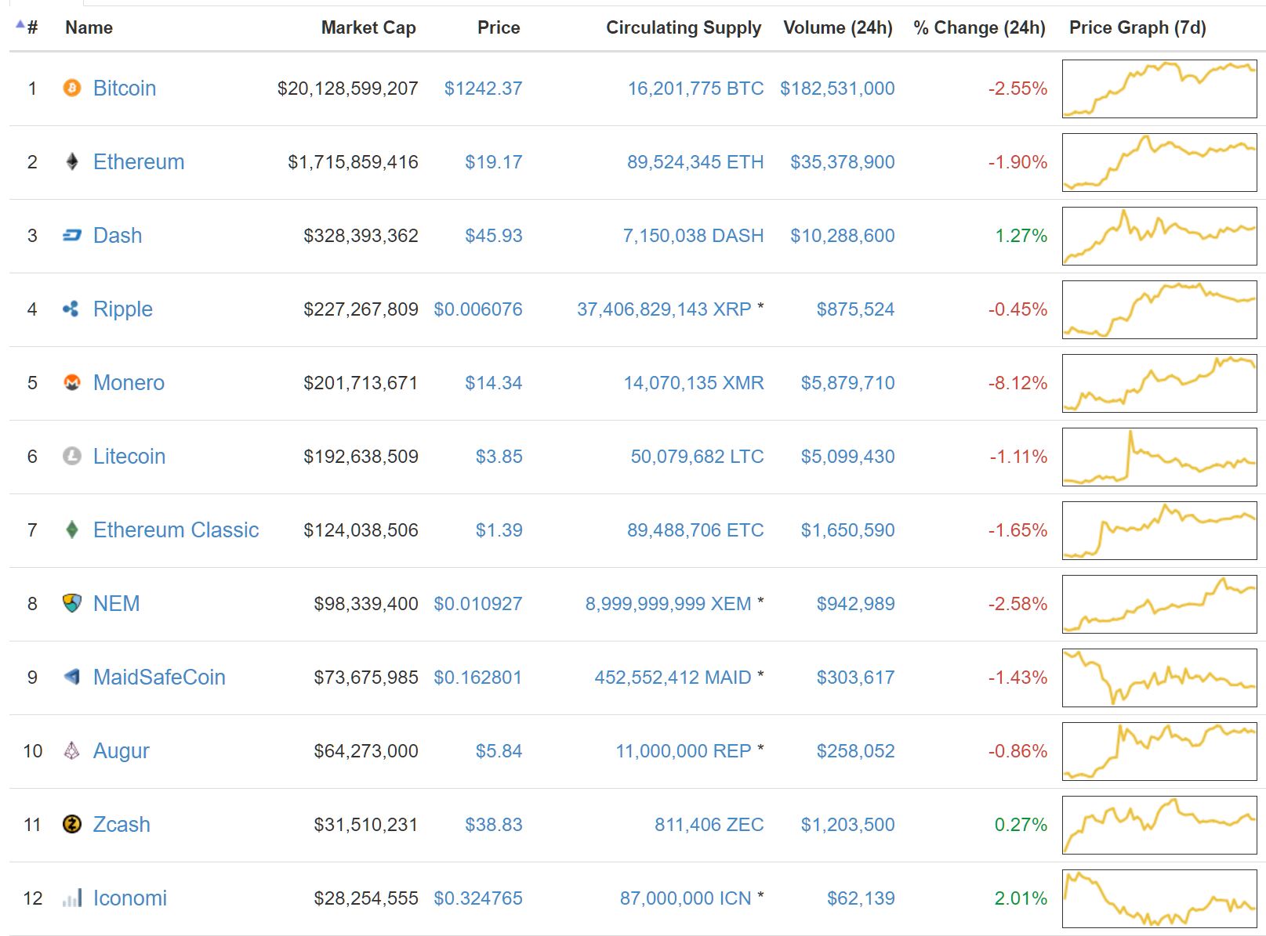
Task: Click Dash price $45.93
Action: pos(493,236)
